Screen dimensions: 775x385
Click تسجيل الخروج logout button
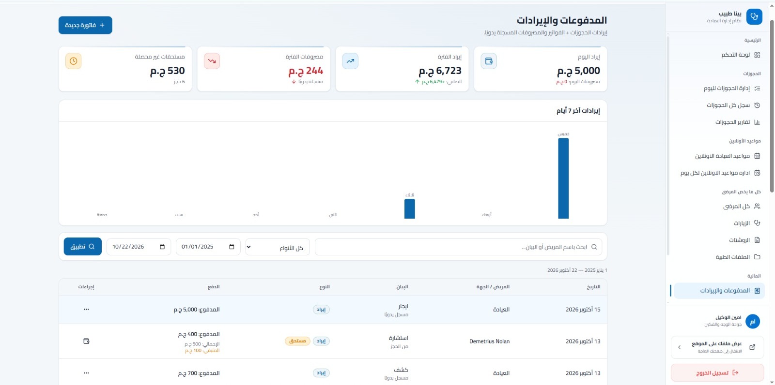(x=717, y=373)
